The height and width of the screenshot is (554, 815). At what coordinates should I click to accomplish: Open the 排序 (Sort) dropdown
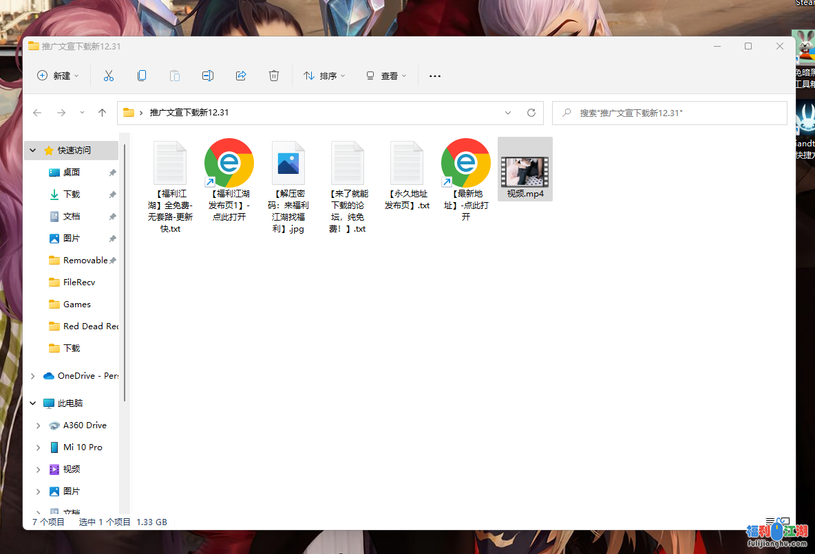[x=324, y=76]
